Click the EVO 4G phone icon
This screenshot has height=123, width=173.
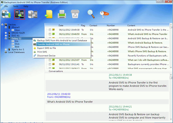click(x=10, y=36)
